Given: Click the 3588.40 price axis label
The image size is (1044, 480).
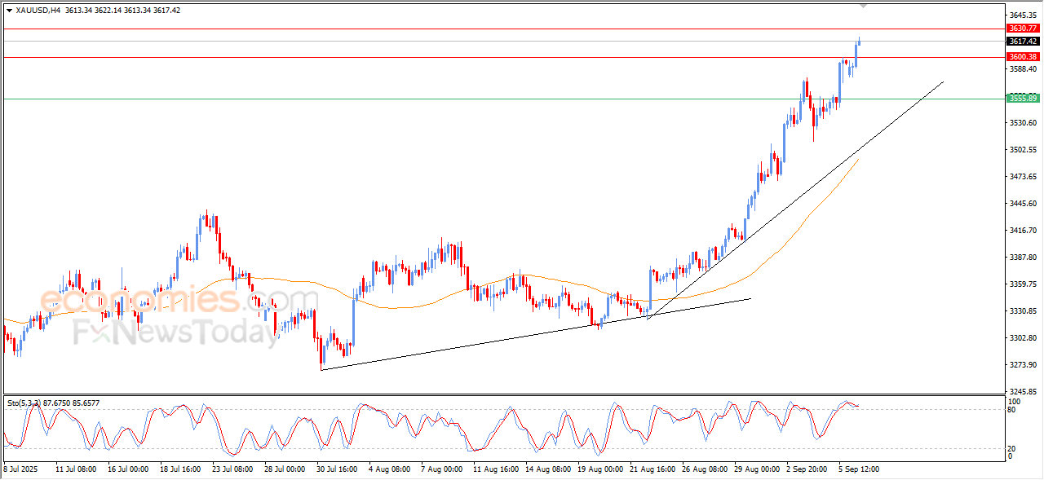Looking at the screenshot, I should (x=1022, y=69).
